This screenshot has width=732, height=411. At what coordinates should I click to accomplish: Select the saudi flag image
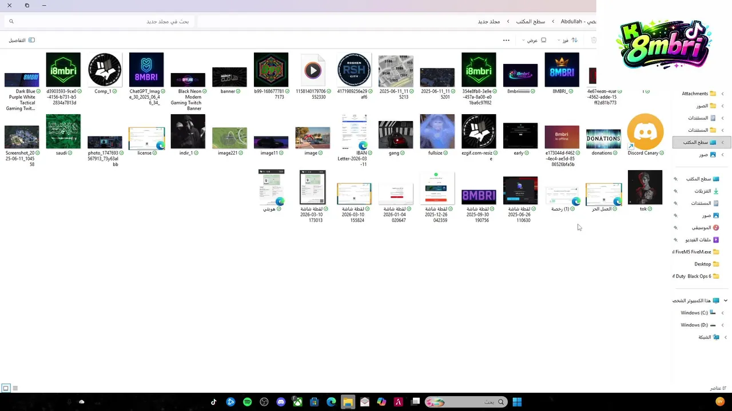(x=63, y=135)
